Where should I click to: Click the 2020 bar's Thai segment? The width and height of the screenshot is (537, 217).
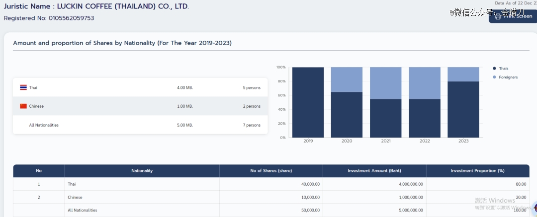click(x=347, y=115)
